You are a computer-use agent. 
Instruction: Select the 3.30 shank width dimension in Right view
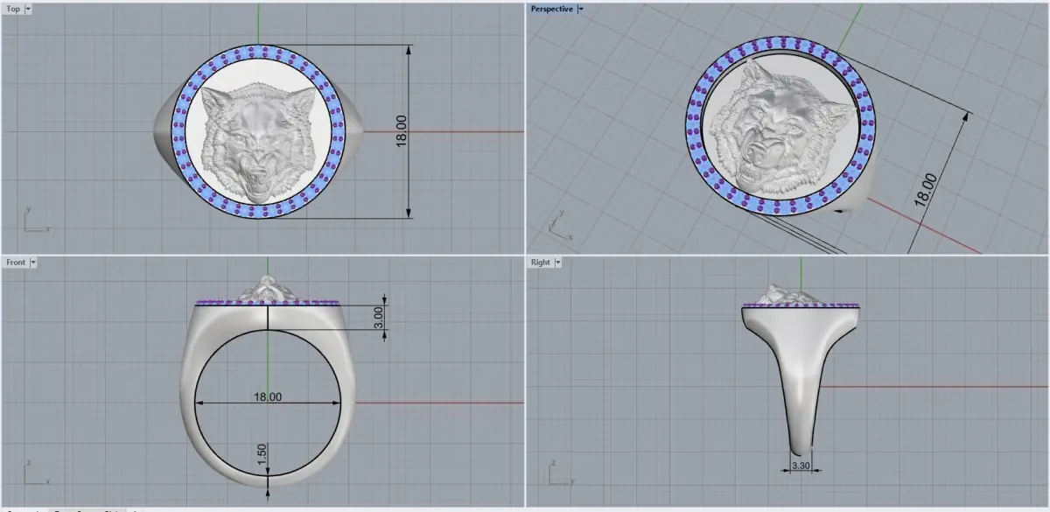pos(800,466)
